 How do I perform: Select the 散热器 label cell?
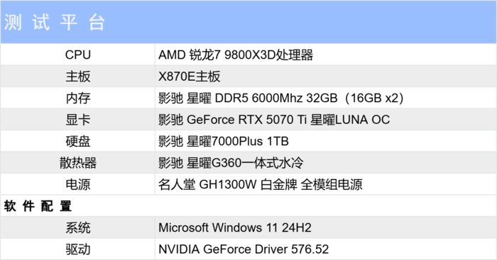point(77,162)
